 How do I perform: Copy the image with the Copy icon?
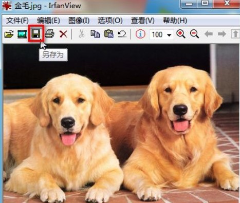pos(95,34)
